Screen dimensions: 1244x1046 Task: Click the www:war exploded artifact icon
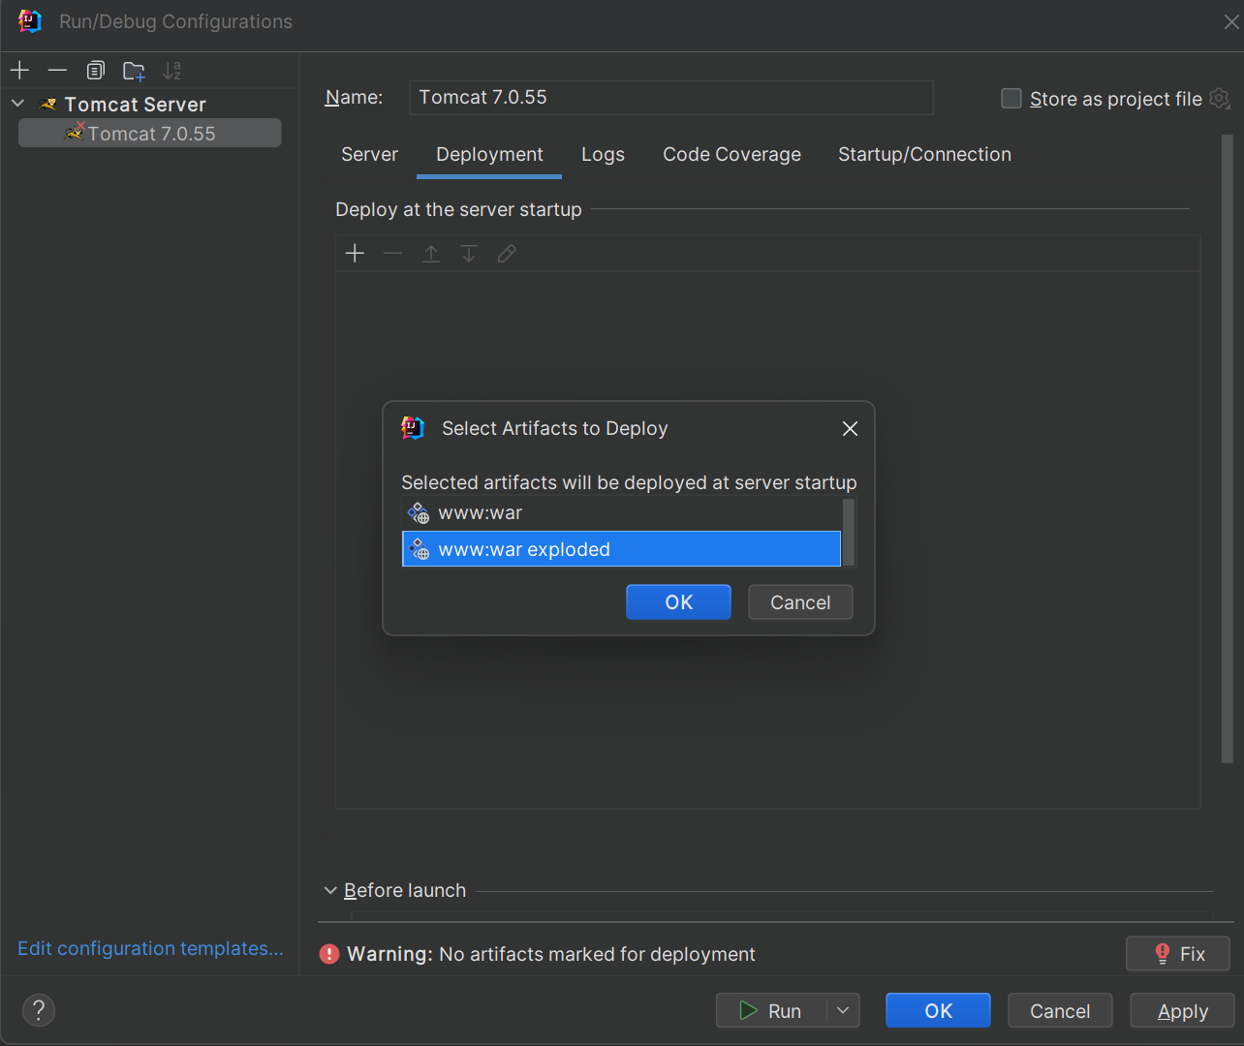click(x=419, y=549)
